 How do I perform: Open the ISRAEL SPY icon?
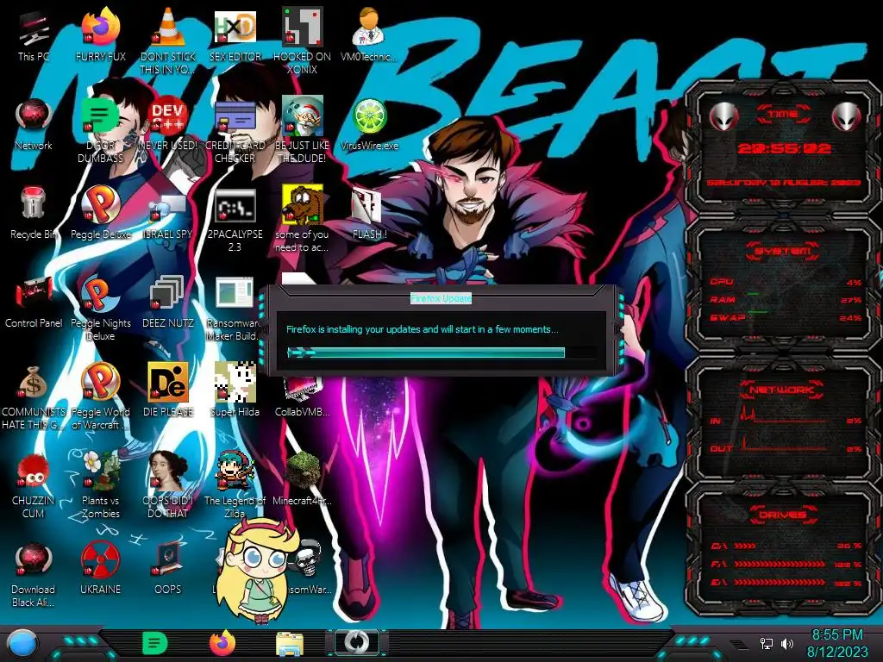[x=168, y=206]
